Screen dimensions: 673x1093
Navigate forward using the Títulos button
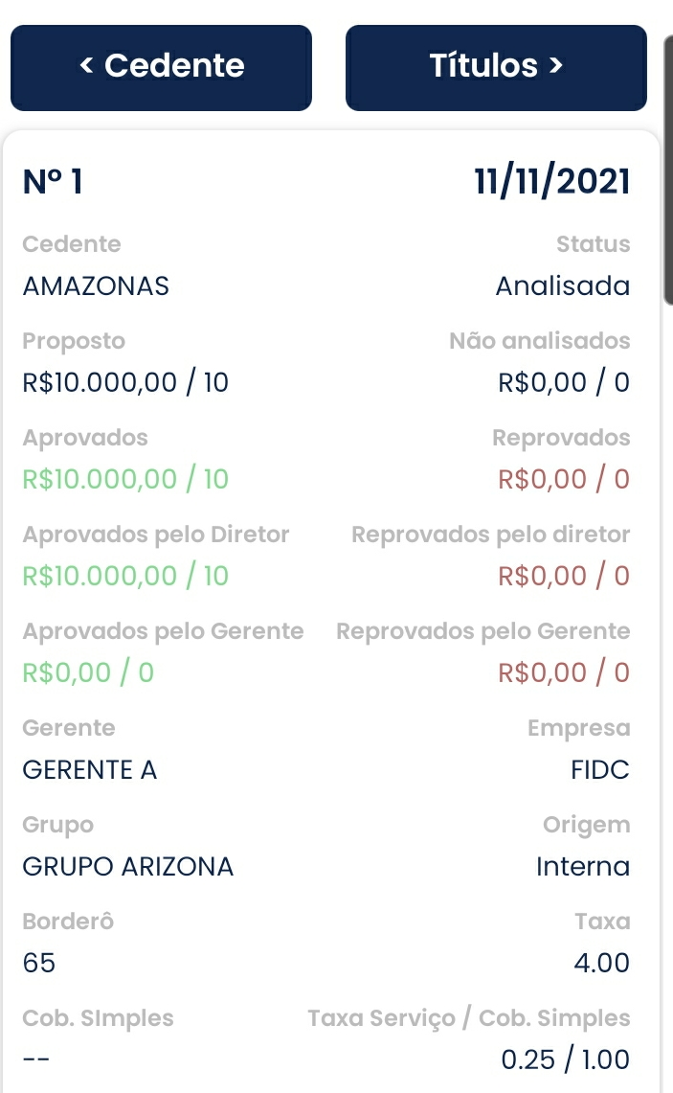coord(496,66)
